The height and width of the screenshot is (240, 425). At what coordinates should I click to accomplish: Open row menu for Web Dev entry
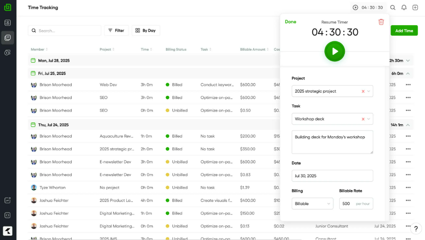(x=408, y=85)
